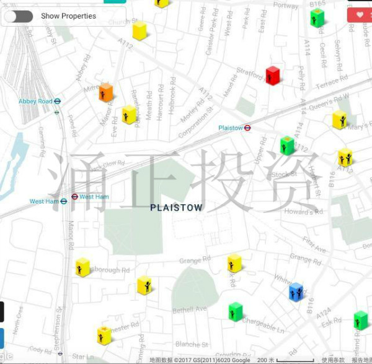
Task: Click the yellow cube marker near Eve Rd
Action: click(129, 115)
